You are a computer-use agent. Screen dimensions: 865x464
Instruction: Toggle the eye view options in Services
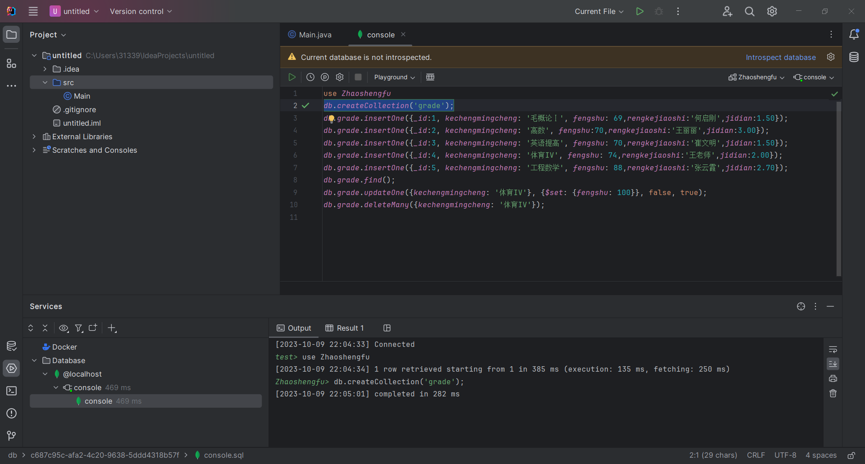click(64, 328)
